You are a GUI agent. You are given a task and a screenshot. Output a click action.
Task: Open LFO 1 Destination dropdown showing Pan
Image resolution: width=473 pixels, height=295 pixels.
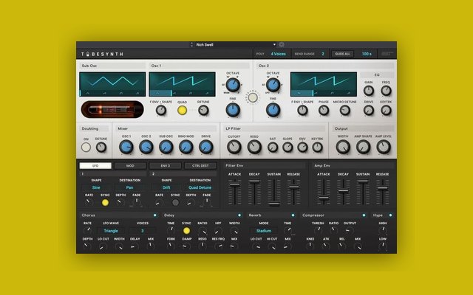pos(130,187)
